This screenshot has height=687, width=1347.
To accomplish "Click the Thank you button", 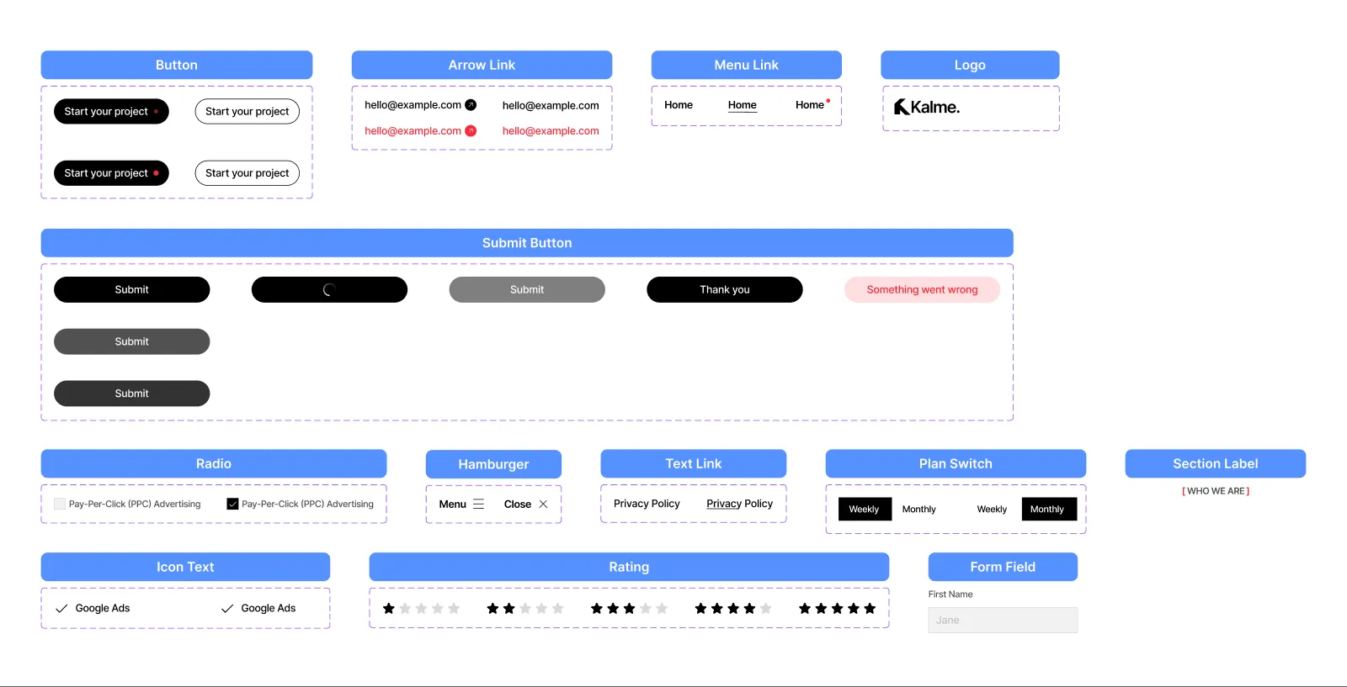I will pyautogui.click(x=725, y=289).
